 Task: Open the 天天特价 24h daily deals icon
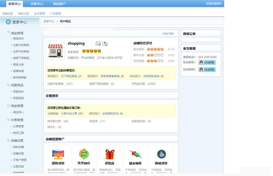click(84, 154)
